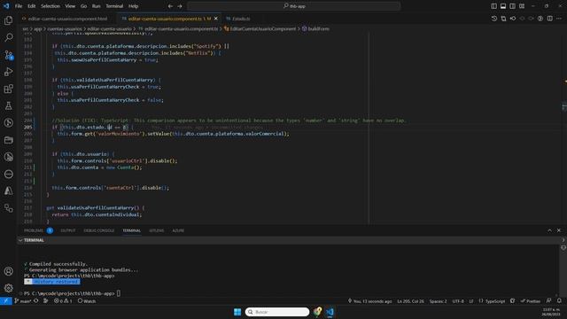Open the Source Control view
The width and height of the screenshot is (567, 319).
pyautogui.click(x=8, y=55)
